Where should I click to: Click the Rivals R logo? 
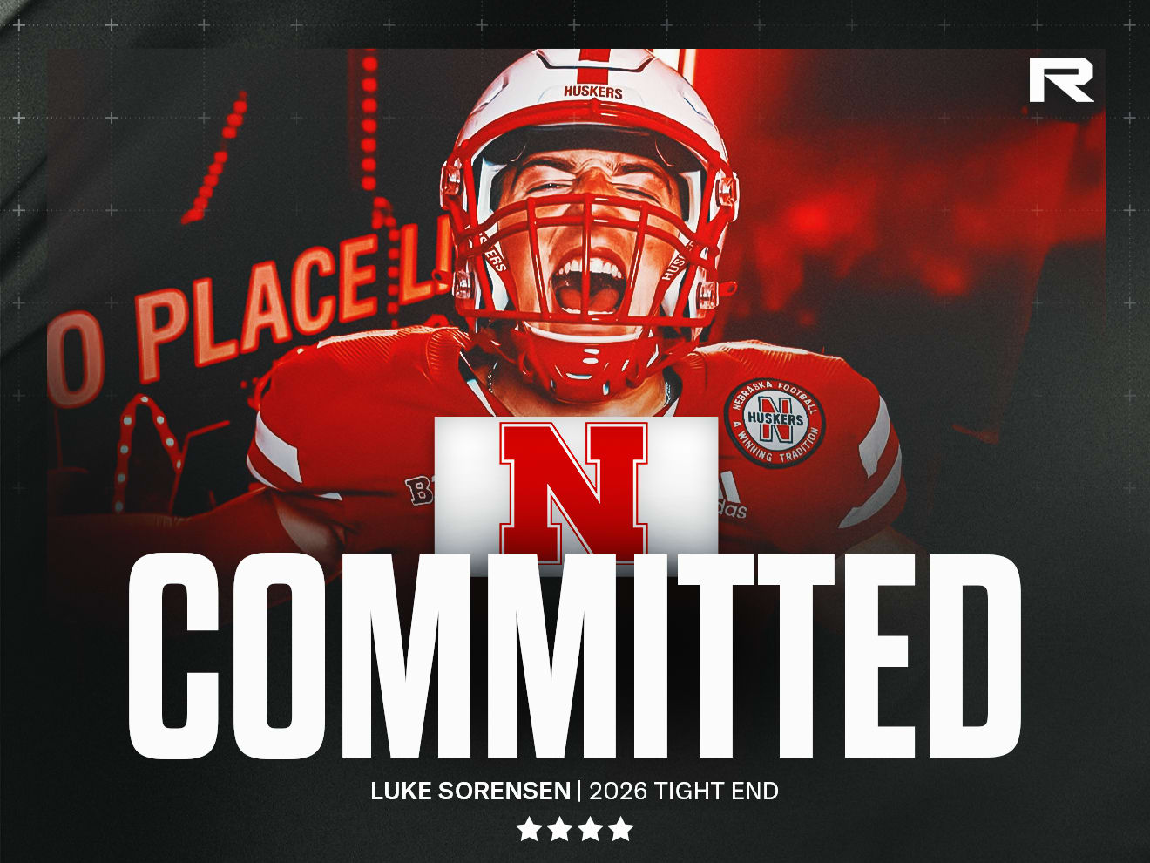[x=1060, y=80]
